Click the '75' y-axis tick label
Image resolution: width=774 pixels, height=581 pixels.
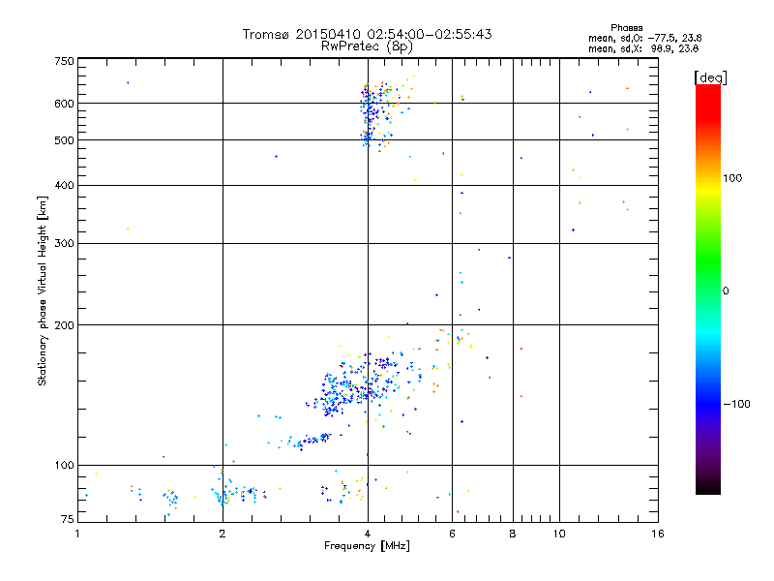tap(68, 519)
